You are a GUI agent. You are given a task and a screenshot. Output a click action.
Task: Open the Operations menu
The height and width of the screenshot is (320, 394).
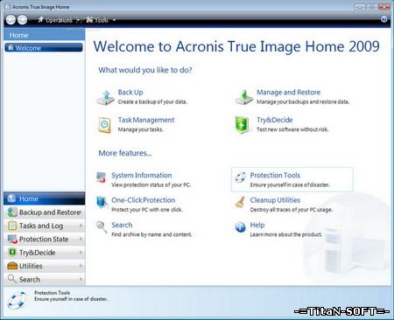59,20
